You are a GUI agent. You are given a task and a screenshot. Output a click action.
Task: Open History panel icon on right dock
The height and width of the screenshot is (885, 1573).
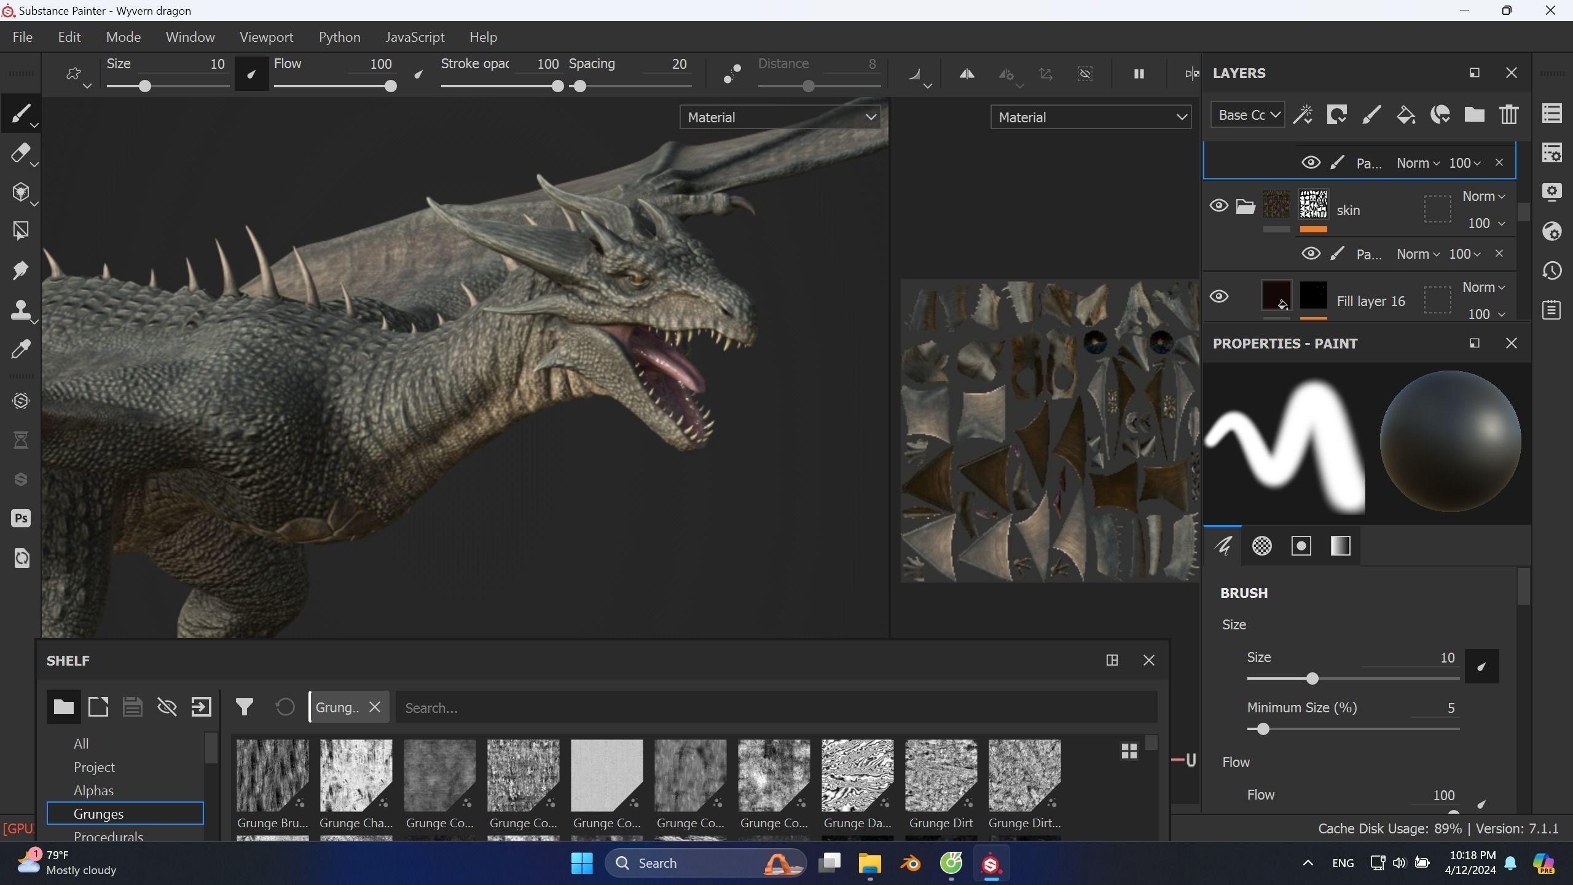pos(1552,270)
